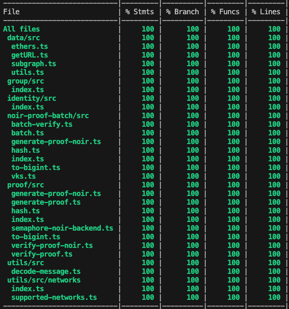Click the "vks.ts" file name
The height and width of the screenshot is (309, 289).
click(23, 176)
